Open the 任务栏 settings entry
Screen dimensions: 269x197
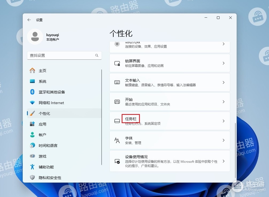pyautogui.click(x=170, y=121)
